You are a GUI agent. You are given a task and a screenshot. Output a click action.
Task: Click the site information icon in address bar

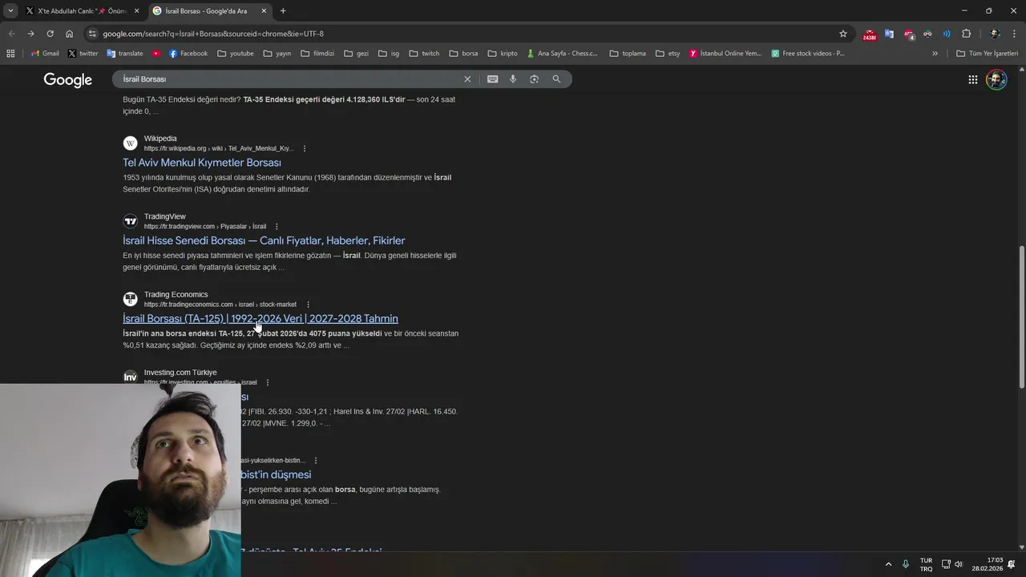(x=92, y=34)
